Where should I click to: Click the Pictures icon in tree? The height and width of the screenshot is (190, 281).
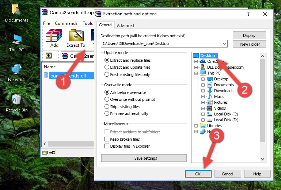[x=210, y=102]
